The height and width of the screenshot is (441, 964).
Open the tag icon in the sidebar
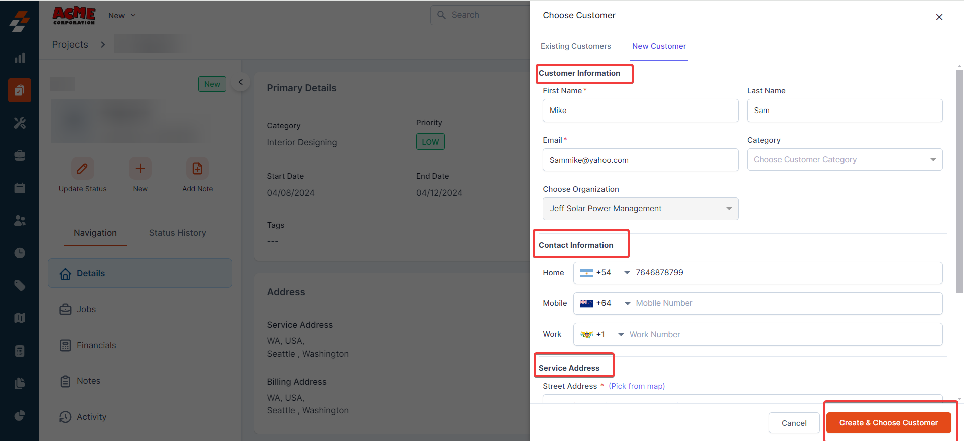click(20, 285)
